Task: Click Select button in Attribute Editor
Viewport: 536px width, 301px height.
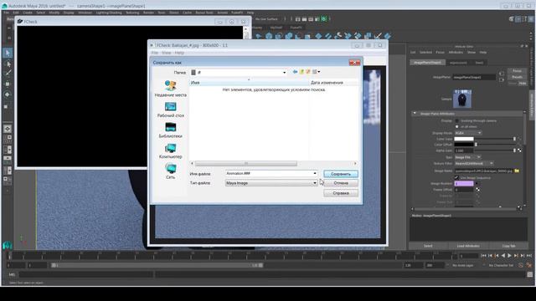Action: coord(428,246)
